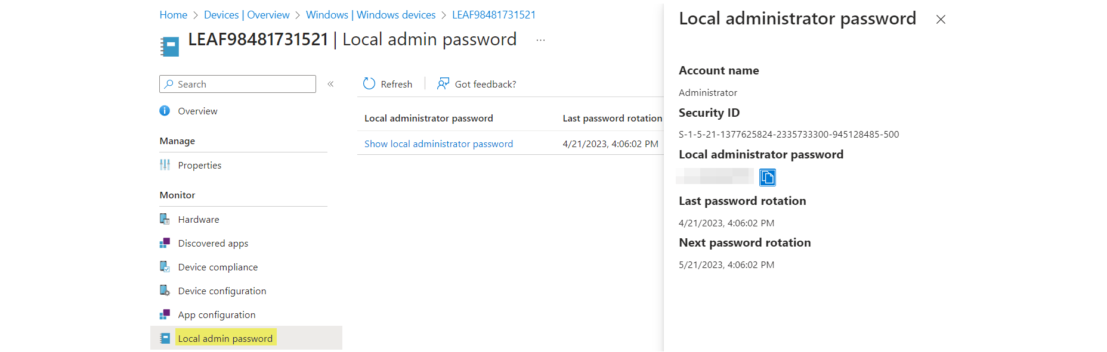Click the Discovered apps icon
This screenshot has height=352, width=1107.
[165, 243]
